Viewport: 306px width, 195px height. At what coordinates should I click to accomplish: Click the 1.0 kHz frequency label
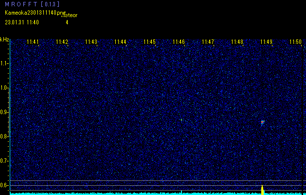tap(4, 88)
